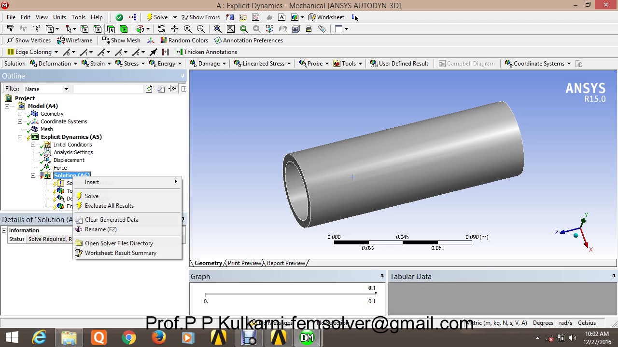Click the cyan ISO ball on the triad
This screenshot has width=618, height=347.
click(x=576, y=235)
